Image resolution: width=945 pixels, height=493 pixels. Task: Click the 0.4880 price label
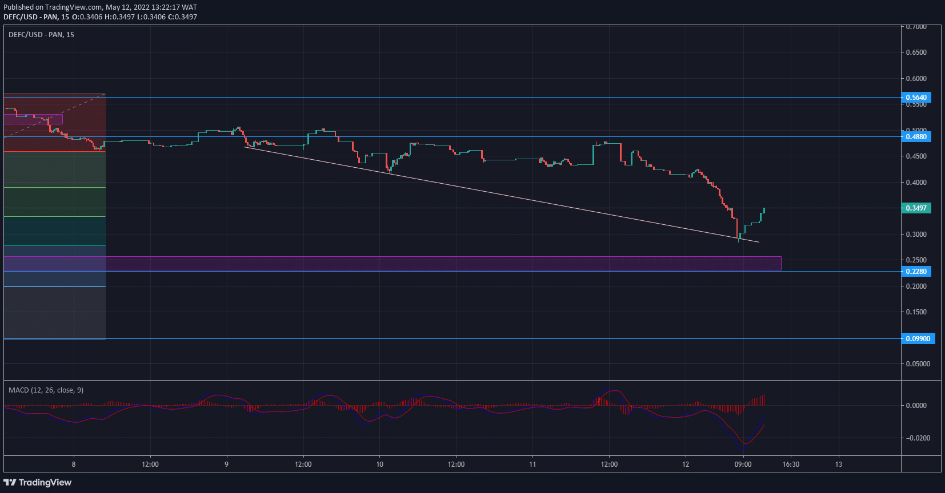916,137
